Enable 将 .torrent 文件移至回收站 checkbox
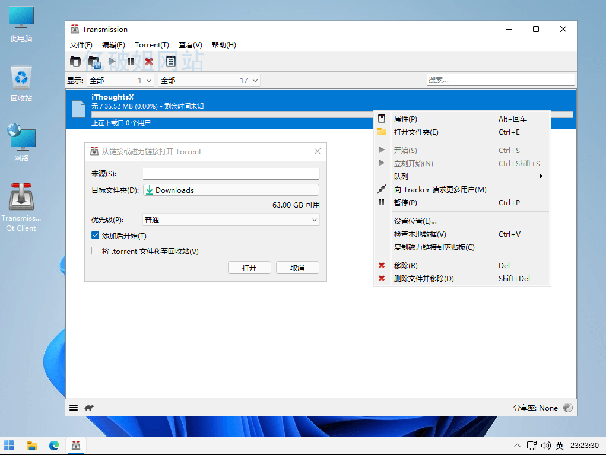 [96, 251]
